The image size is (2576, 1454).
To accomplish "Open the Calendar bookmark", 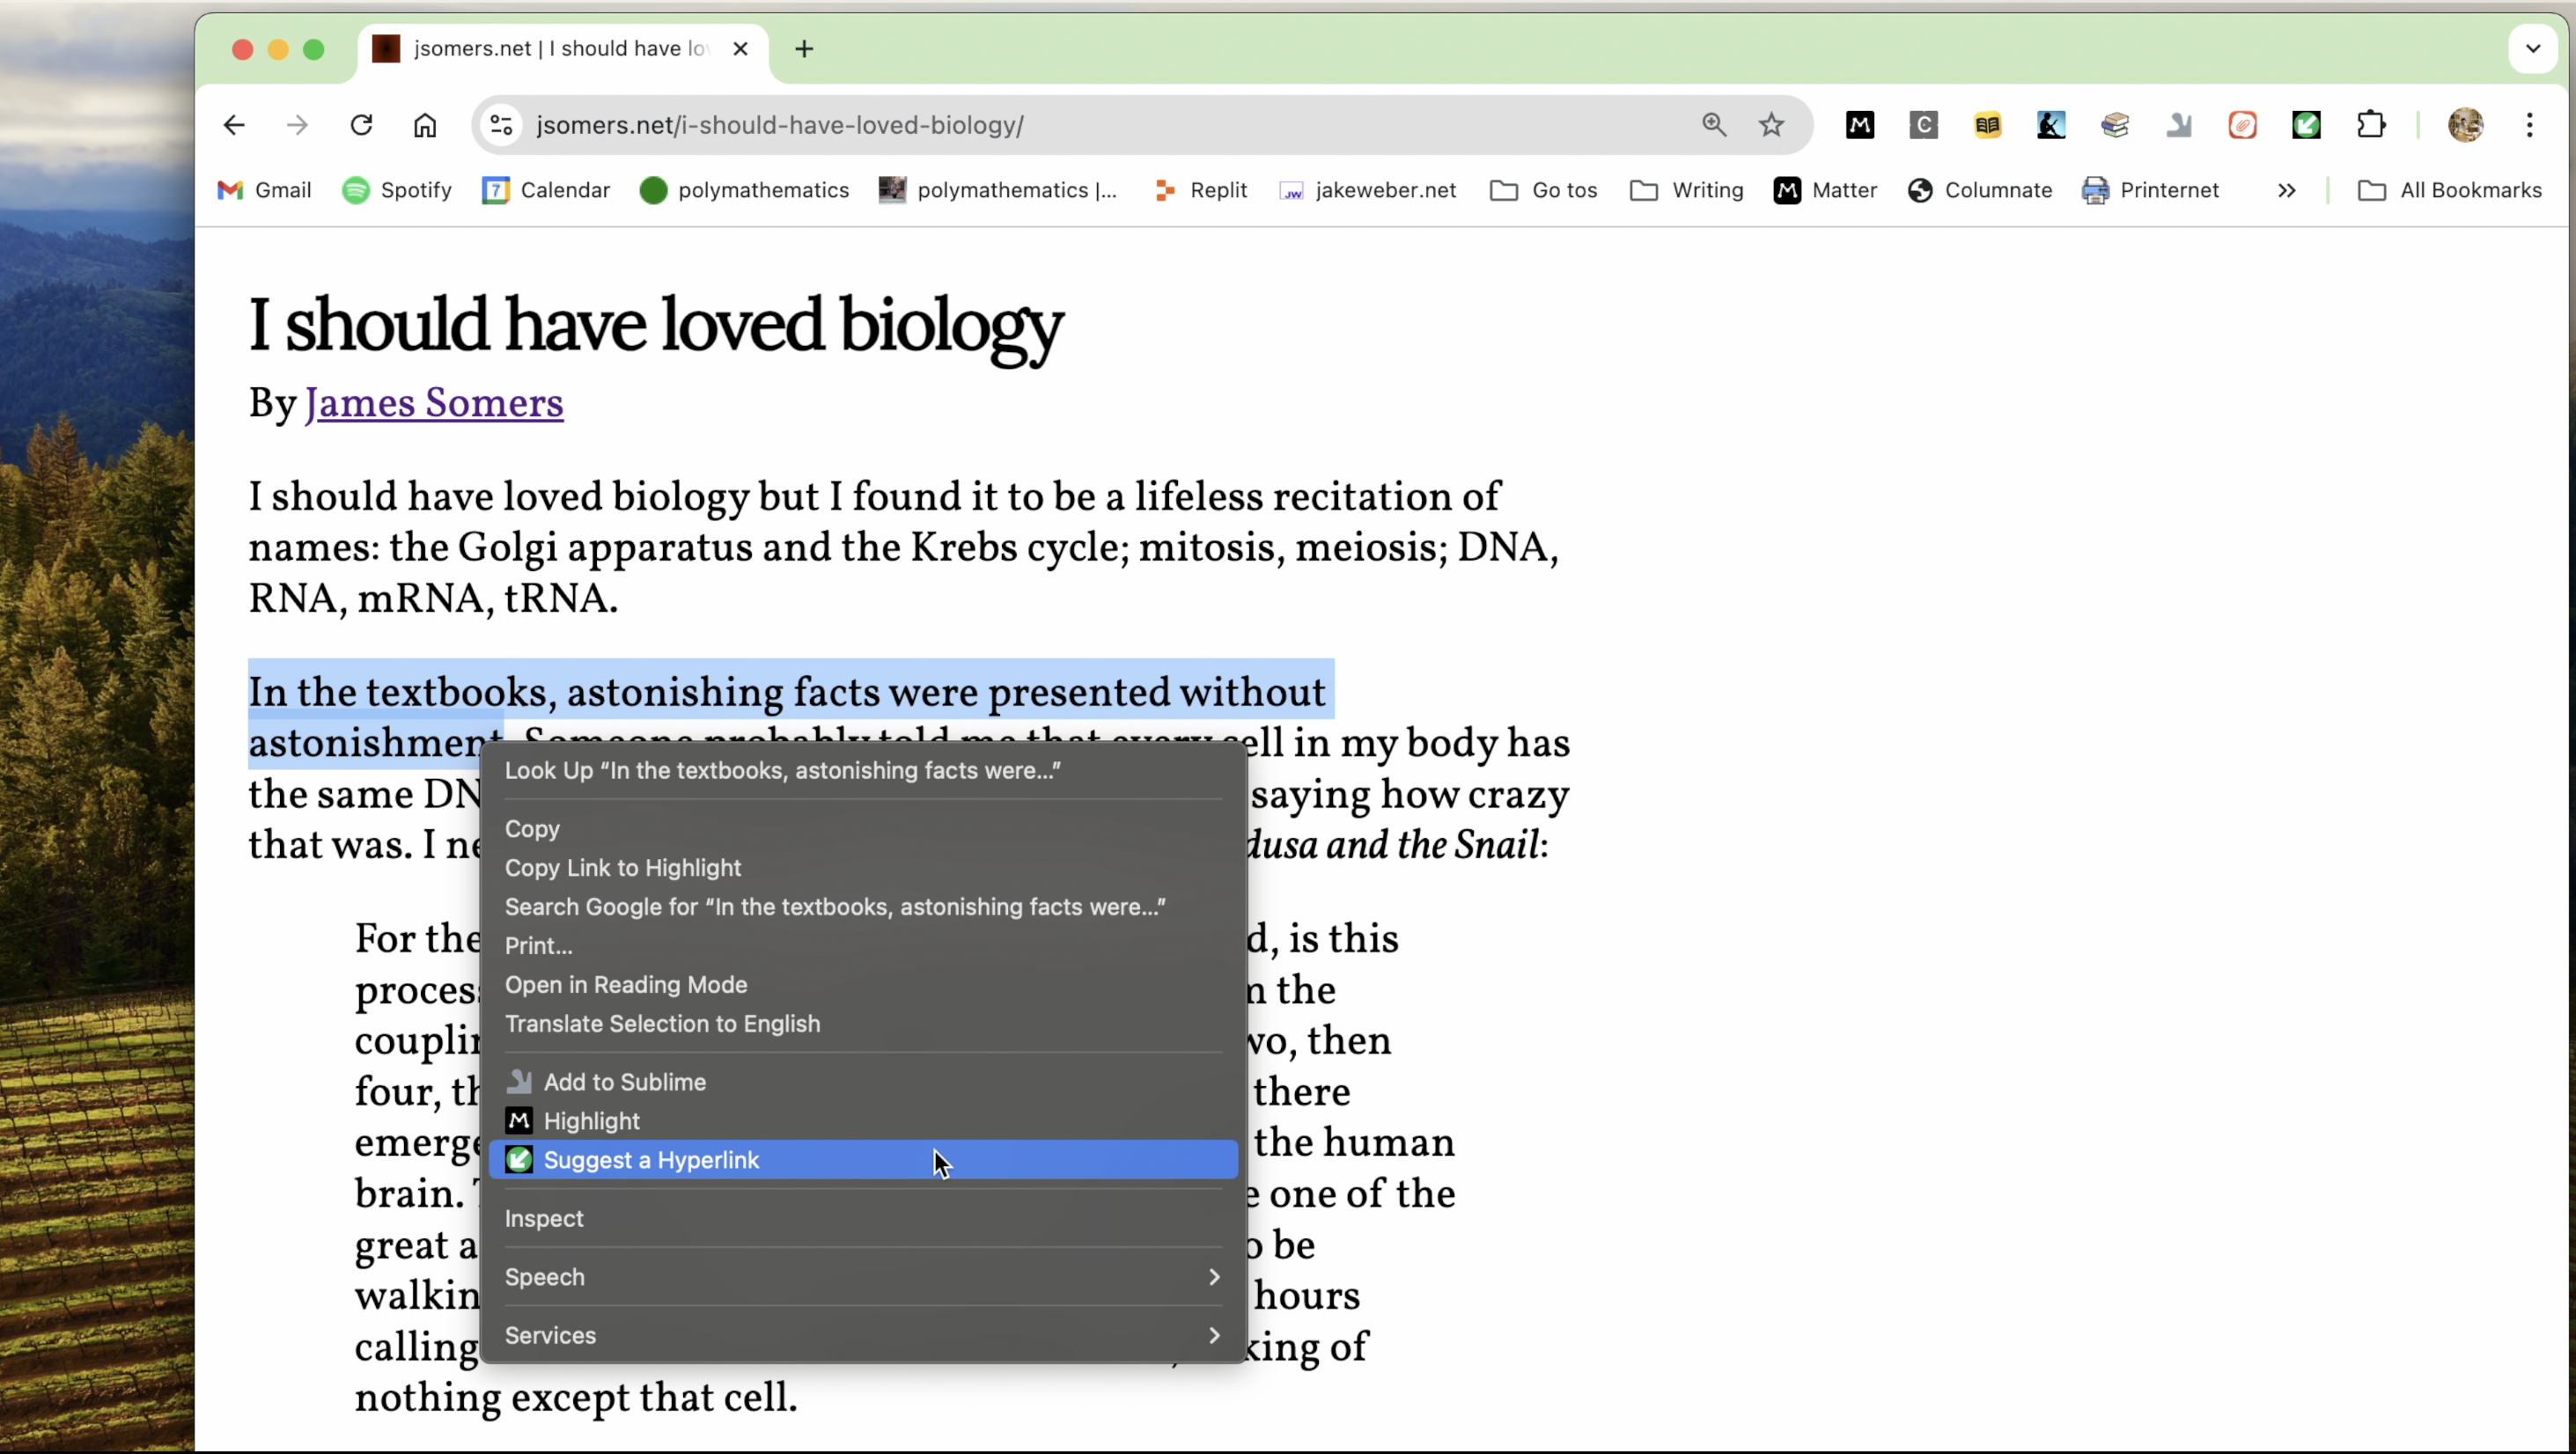I will [545, 190].
